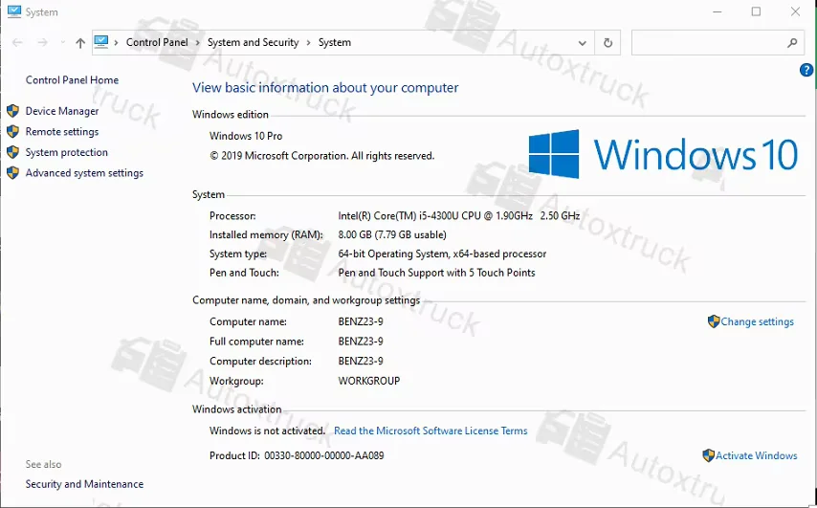Click the blue help question mark icon

pyautogui.click(x=806, y=69)
